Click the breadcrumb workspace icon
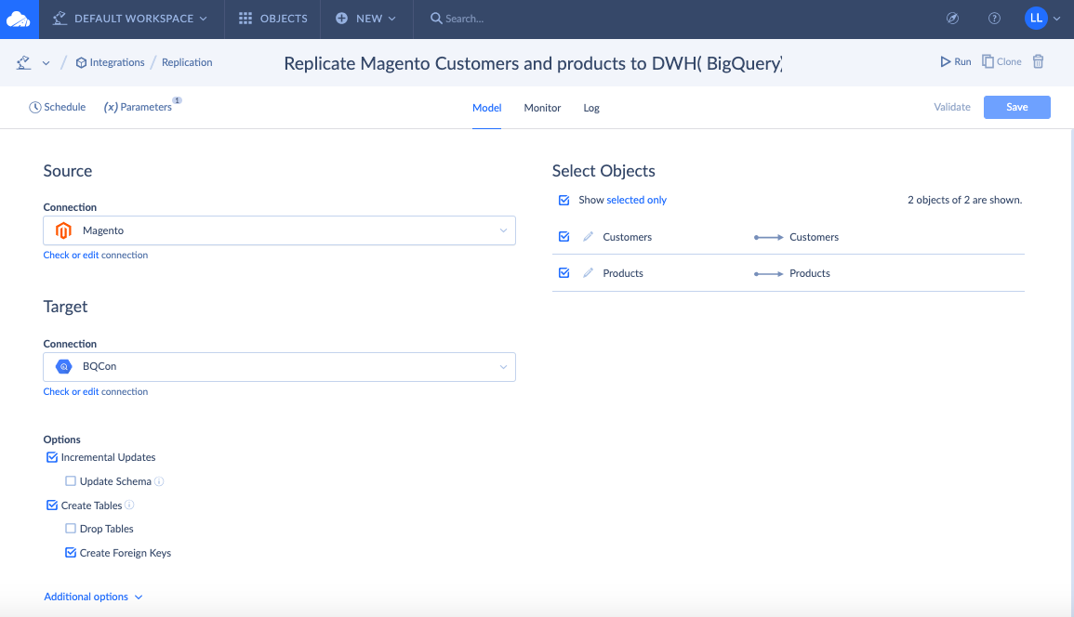The image size is (1074, 617). click(24, 62)
